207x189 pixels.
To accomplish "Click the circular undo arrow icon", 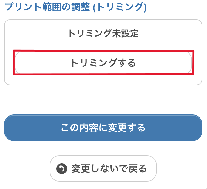I will [62, 169].
